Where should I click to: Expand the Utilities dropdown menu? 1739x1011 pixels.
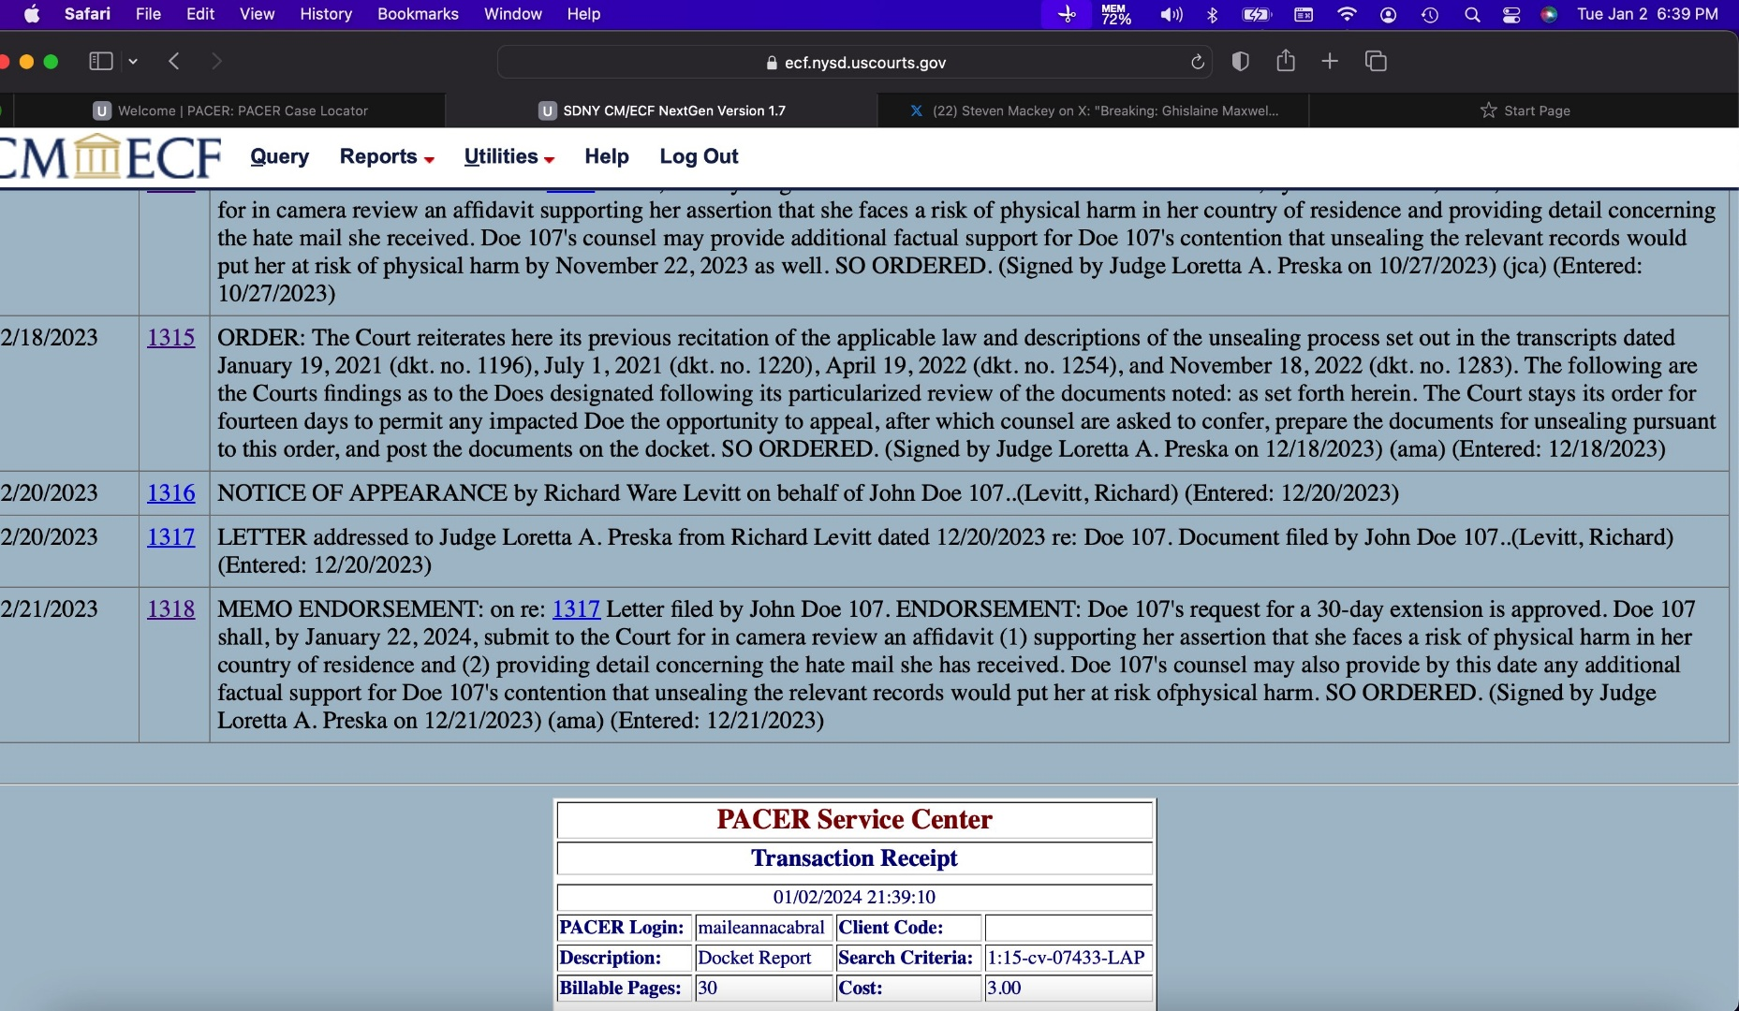[509, 156]
